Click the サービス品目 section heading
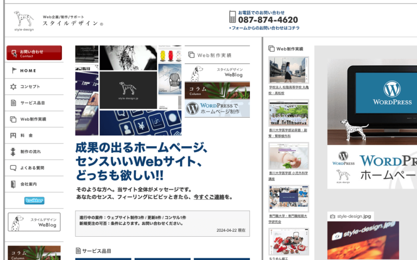417x260 pixels. [93, 251]
